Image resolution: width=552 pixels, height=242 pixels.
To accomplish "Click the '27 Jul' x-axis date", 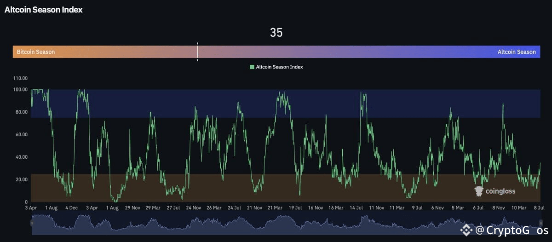I will click(173, 208).
